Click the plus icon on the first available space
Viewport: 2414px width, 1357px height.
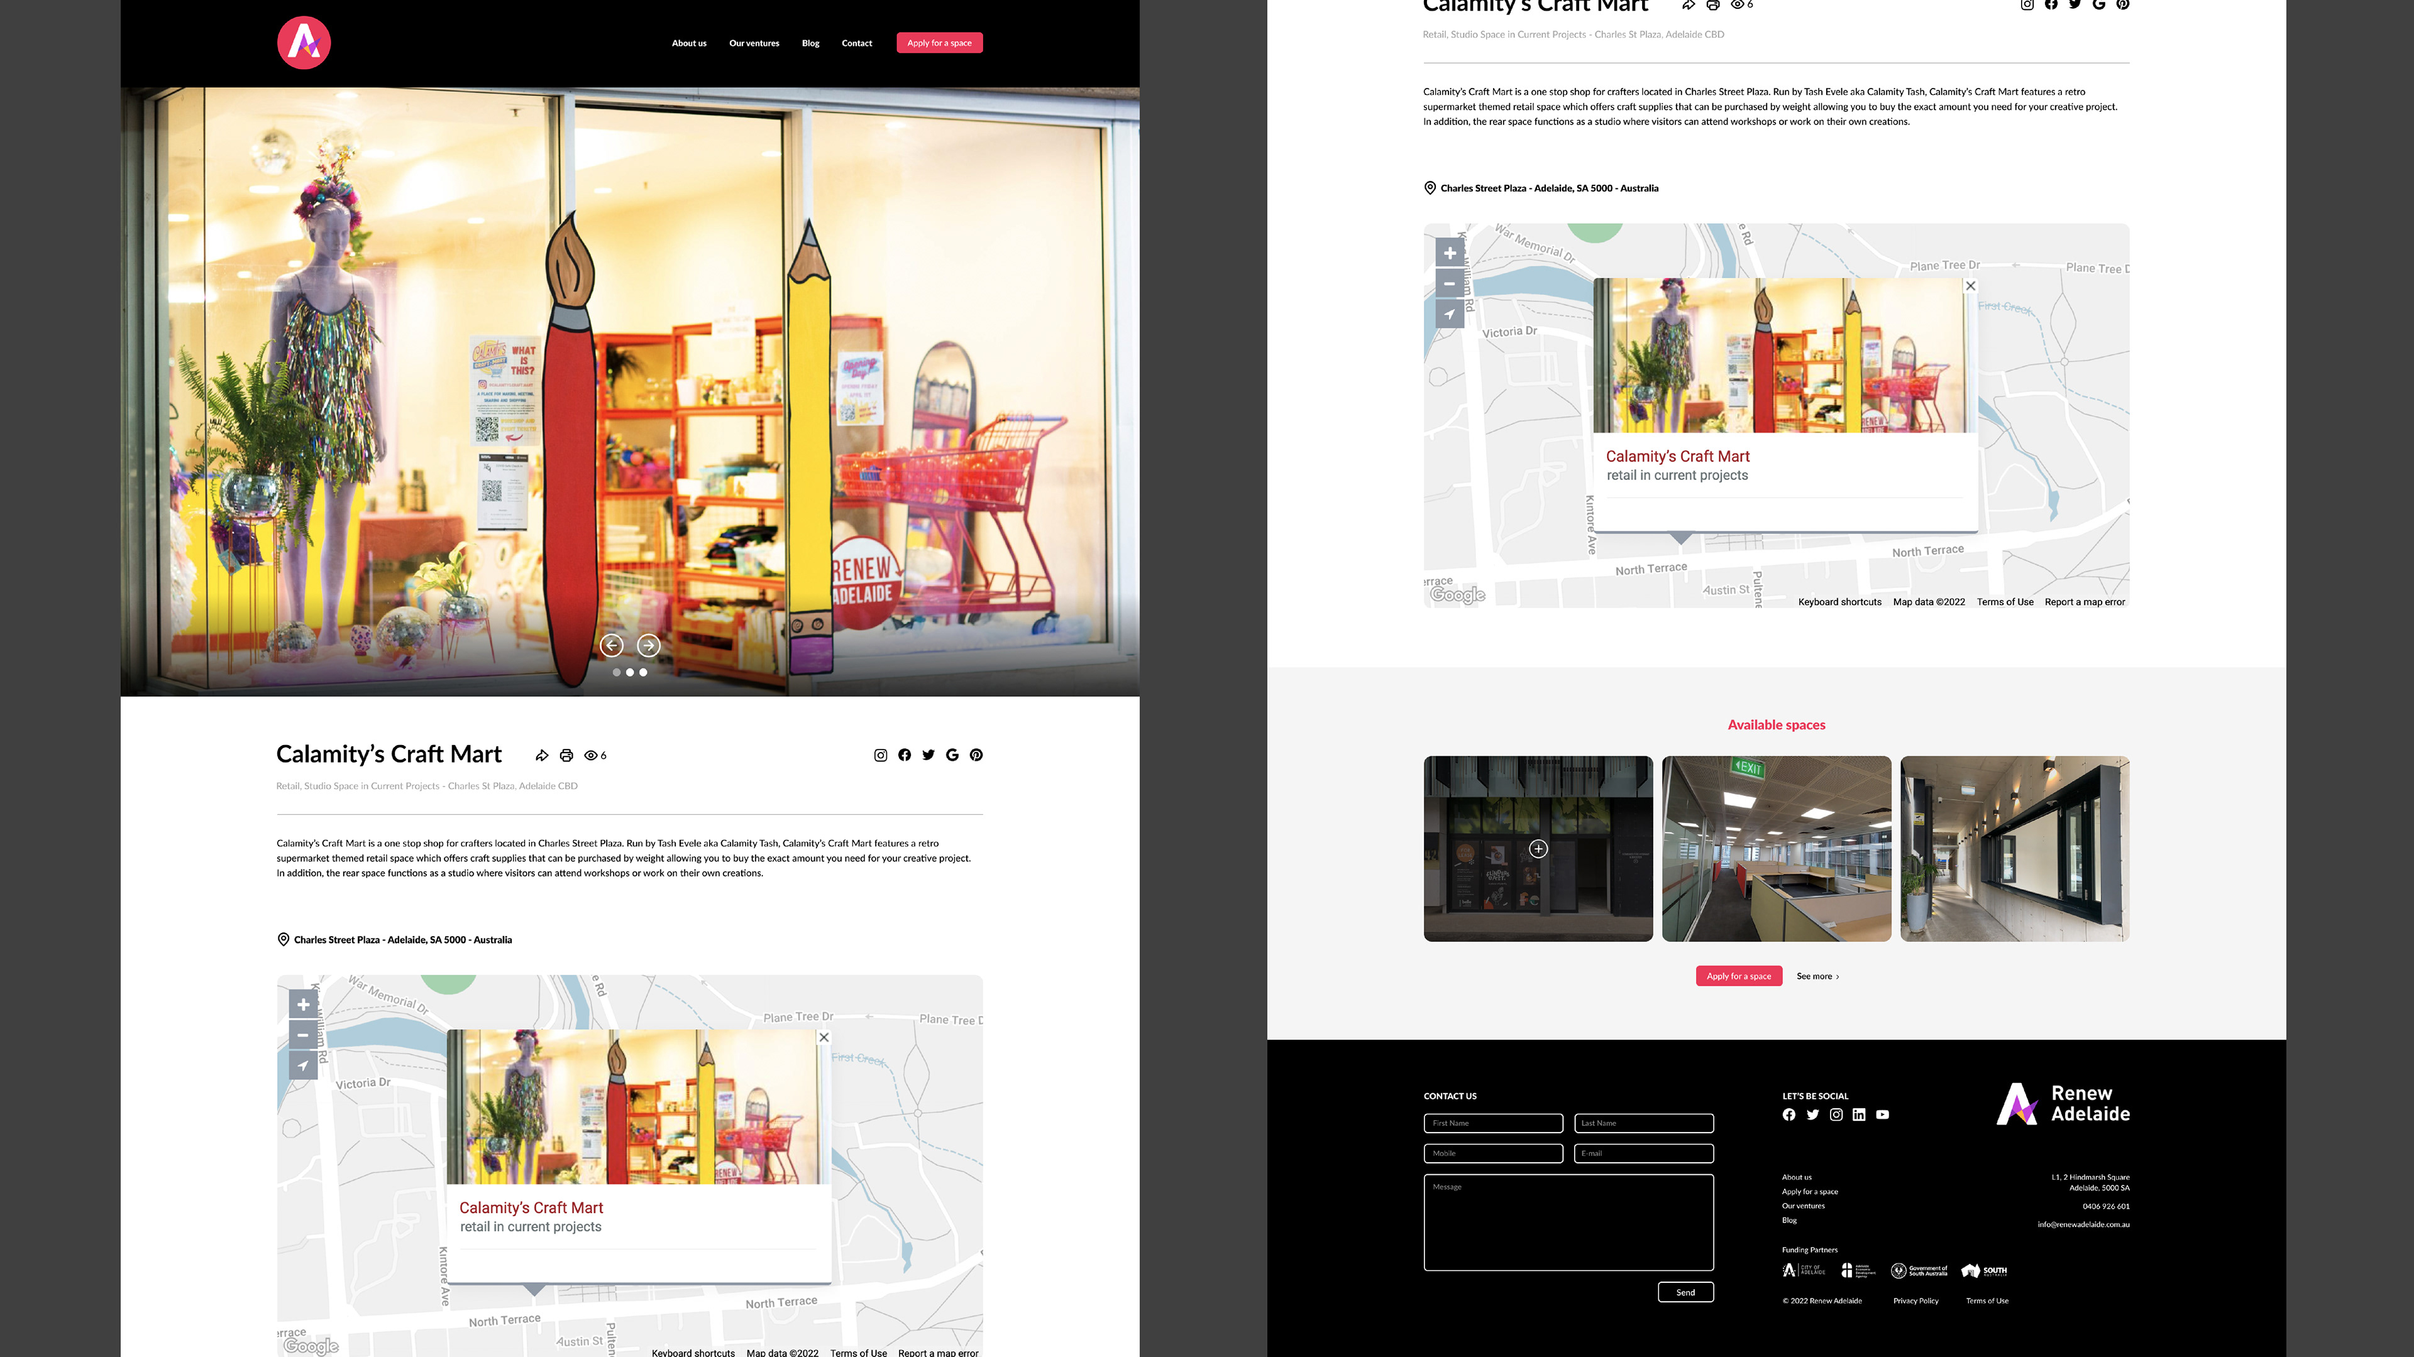coord(1538,849)
